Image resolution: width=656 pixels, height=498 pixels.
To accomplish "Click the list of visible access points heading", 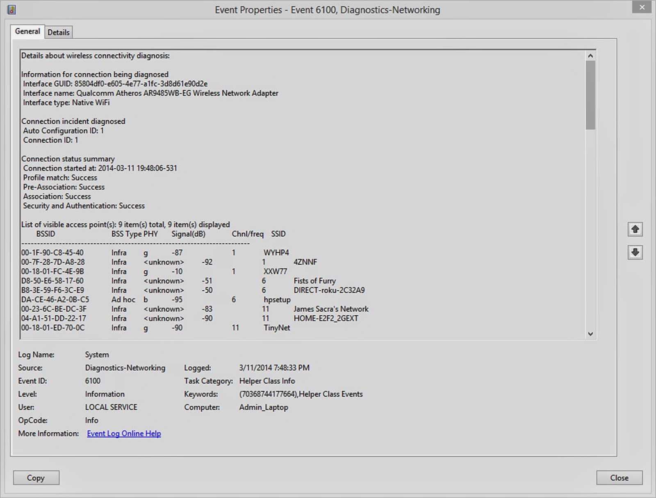I will pos(125,224).
